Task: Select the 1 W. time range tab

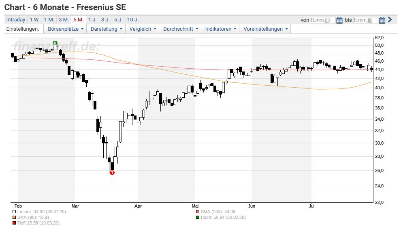Action: (x=34, y=20)
